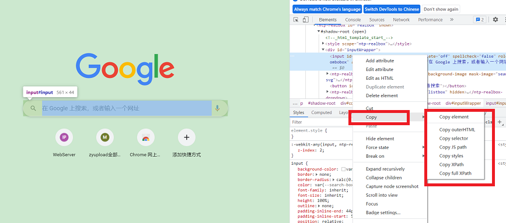Click the Google logo
The width and height of the screenshot is (506, 223).
tap(125, 69)
